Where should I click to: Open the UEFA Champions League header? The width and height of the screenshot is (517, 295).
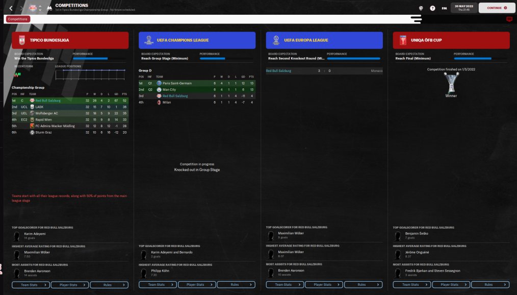pos(197,40)
